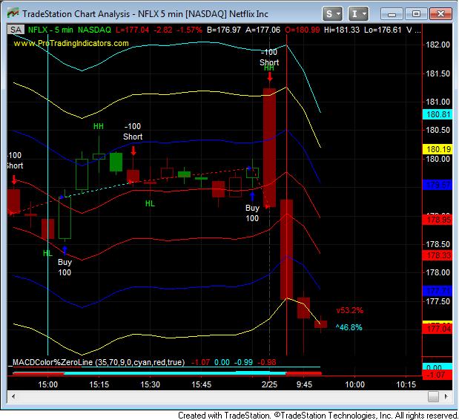459x420 pixels.
Task: Minimize the Chart Analysis window
Action: 392,14
